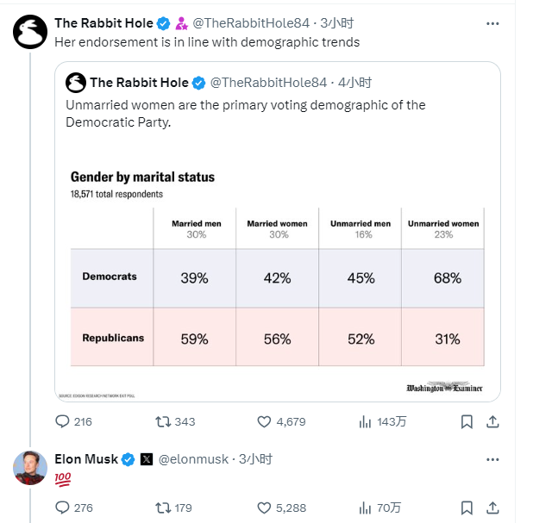
Task: Open more options on Elon Musk's reply
Action: click(x=492, y=459)
